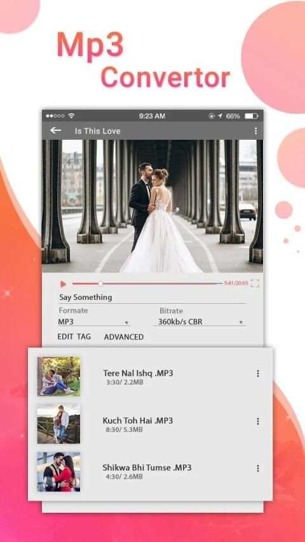The width and height of the screenshot is (305, 542).
Task: Open the 360kb/s CBR bitrate dropdown
Action: point(200,322)
